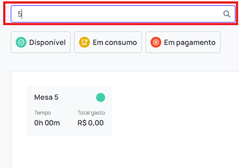This screenshot has width=239, height=168.
Task: Click the Em consumo filter label text
Action: pyautogui.click(x=115, y=42)
